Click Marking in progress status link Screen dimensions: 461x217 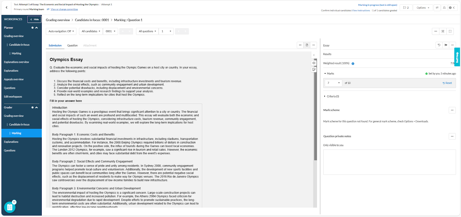(x=377, y=5)
